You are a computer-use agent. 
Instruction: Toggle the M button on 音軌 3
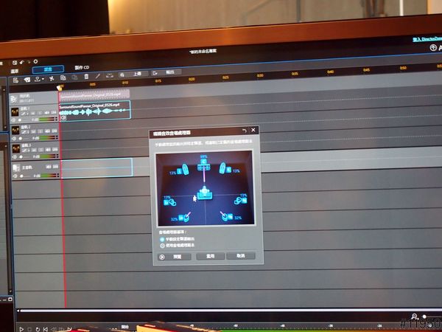pyautogui.click(x=34, y=150)
